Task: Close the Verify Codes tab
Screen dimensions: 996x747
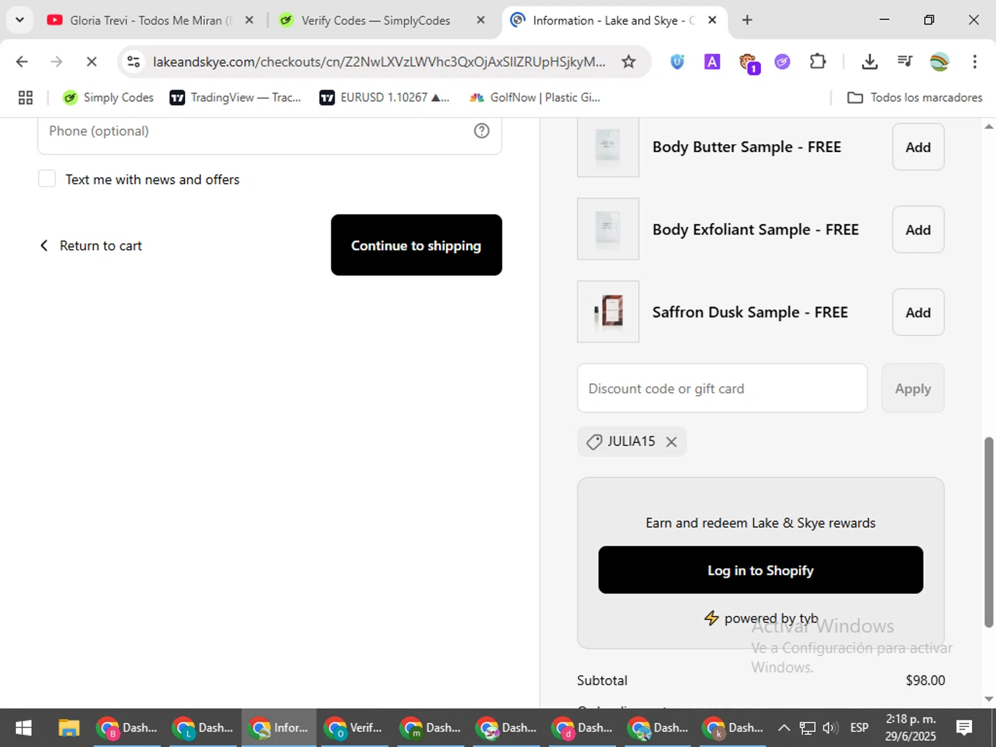Action: coord(481,21)
